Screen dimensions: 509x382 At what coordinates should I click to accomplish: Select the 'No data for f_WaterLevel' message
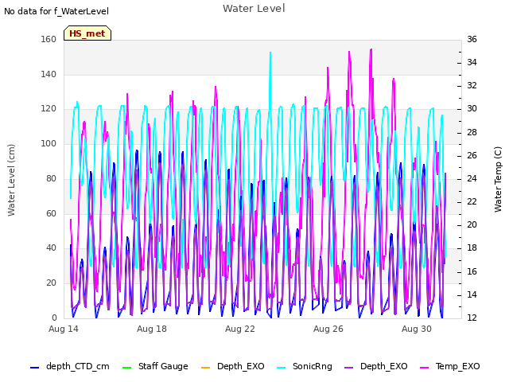point(56,11)
